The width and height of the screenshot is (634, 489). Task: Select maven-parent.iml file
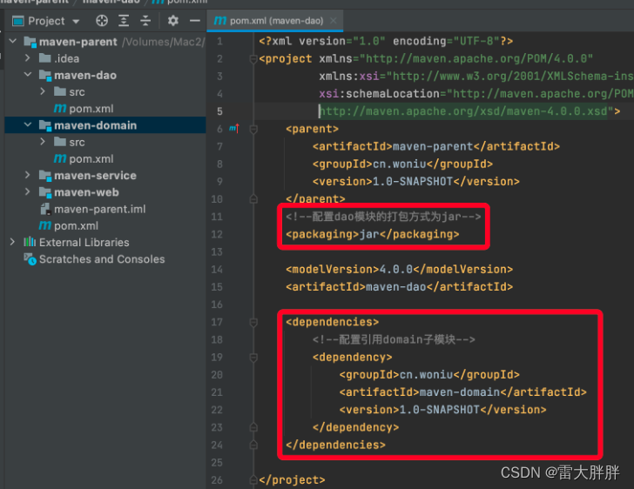pyautogui.click(x=93, y=209)
